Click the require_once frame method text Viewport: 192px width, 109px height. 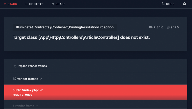click(x=23, y=95)
